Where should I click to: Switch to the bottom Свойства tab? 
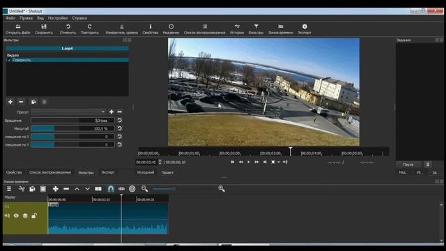(14, 172)
